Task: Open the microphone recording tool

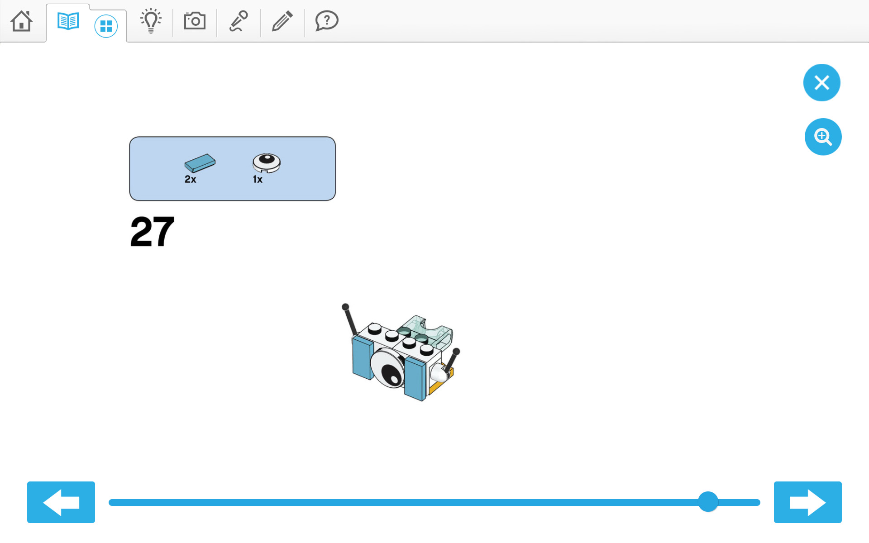Action: click(x=239, y=21)
